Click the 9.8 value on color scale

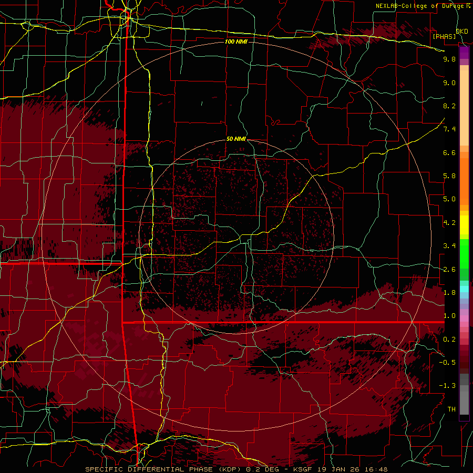tap(449, 59)
